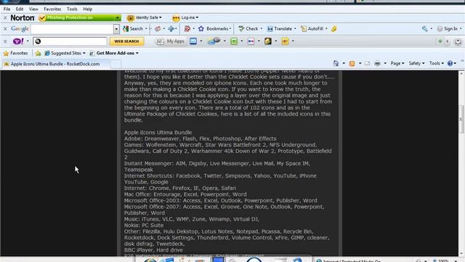Click the gold Yahoo toolbar app icon
The image size is (465, 262).
(x=268, y=41)
